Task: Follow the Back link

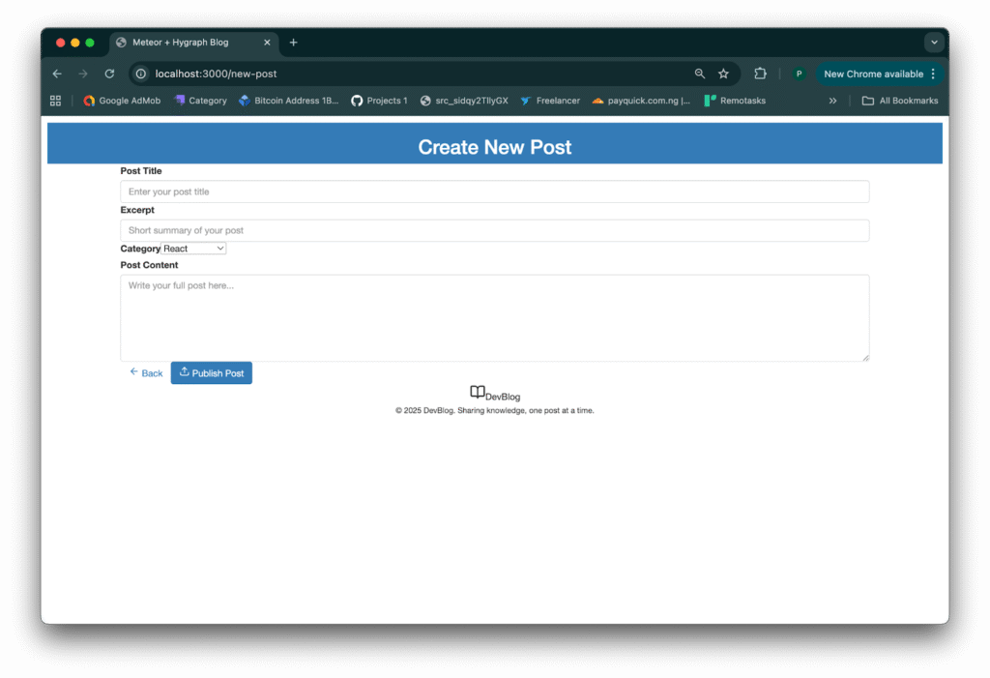Action: click(x=146, y=373)
